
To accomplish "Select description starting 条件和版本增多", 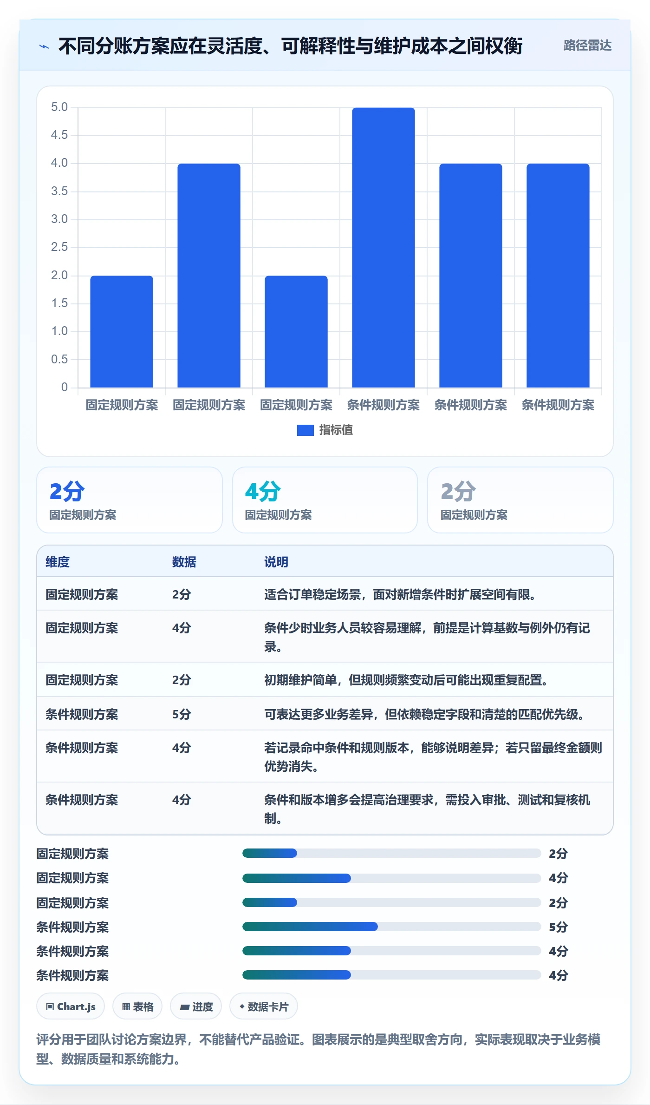I will pyautogui.click(x=427, y=809).
